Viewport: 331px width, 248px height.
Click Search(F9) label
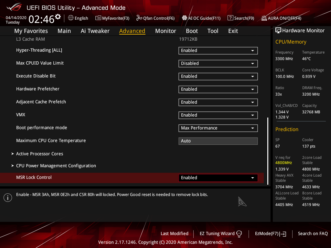click(x=244, y=18)
